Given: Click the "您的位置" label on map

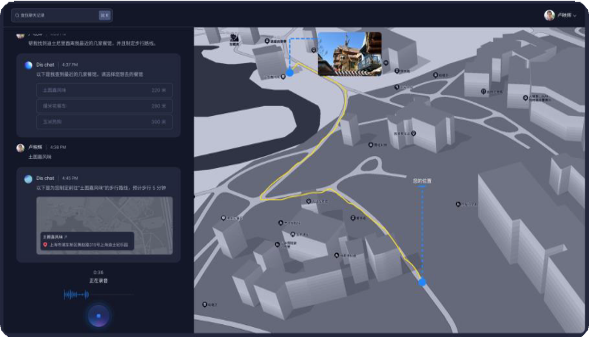Looking at the screenshot, I should pyautogui.click(x=422, y=181).
